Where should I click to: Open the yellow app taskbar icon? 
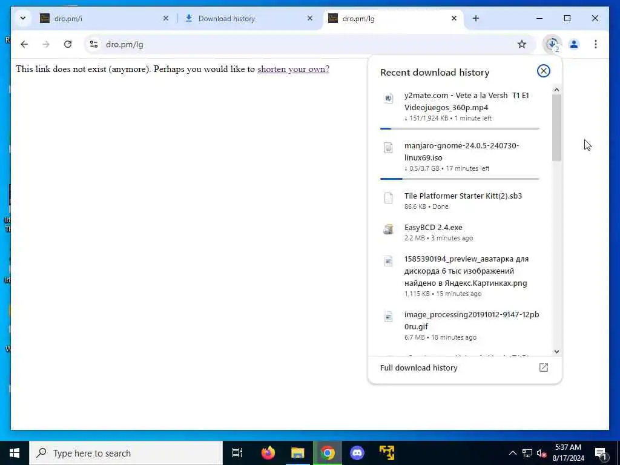pos(387,453)
